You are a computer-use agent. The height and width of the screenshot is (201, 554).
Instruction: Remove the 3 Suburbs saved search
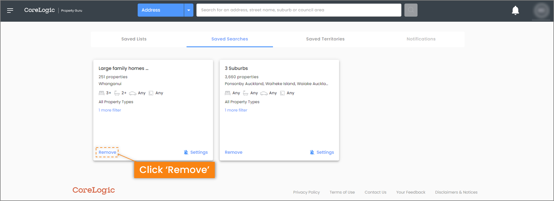(233, 152)
